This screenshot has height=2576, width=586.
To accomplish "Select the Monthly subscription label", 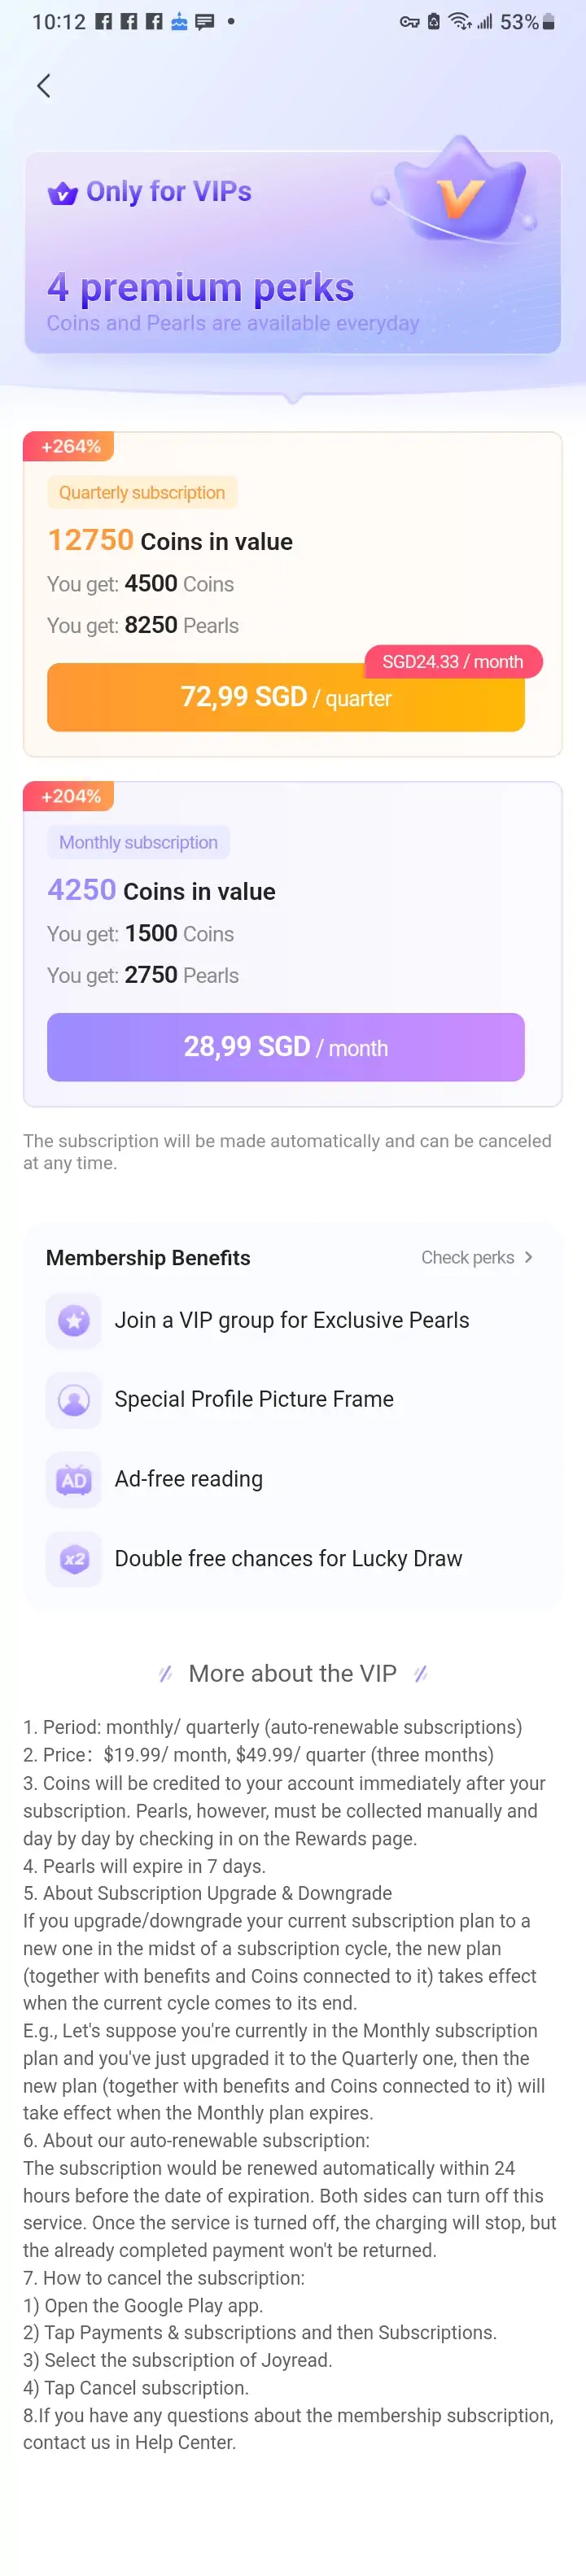I will tap(138, 842).
